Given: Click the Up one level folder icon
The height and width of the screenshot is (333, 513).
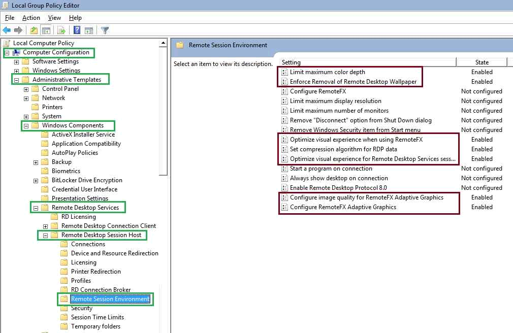Looking at the screenshot, I should click(34, 30).
